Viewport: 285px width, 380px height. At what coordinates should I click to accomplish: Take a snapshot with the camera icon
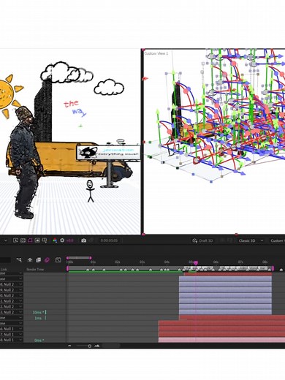83,240
